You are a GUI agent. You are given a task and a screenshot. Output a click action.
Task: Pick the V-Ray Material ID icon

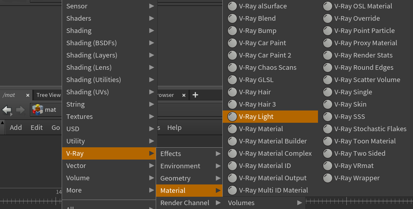tap(232, 166)
